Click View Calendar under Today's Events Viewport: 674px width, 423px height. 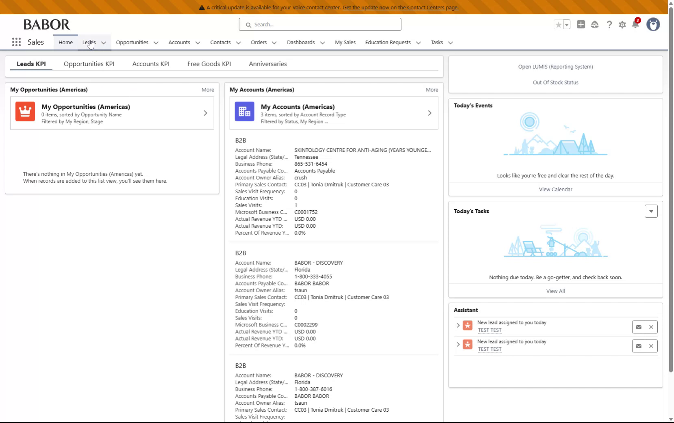(x=555, y=189)
